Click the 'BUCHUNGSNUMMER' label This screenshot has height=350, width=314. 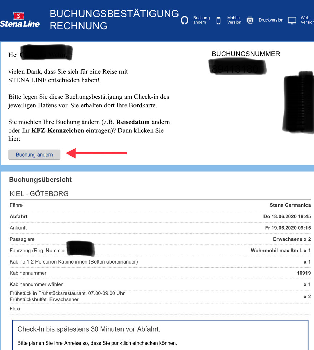coord(246,54)
